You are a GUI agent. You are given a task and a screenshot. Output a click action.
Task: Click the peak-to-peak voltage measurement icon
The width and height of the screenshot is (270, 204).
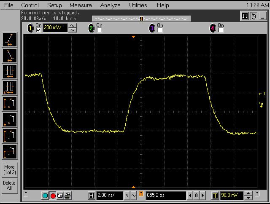click(x=10, y=104)
